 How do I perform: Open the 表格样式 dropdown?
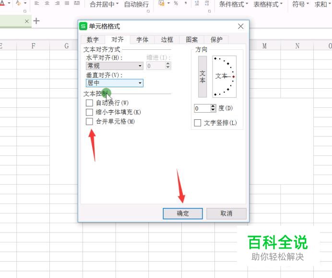[x=268, y=4]
